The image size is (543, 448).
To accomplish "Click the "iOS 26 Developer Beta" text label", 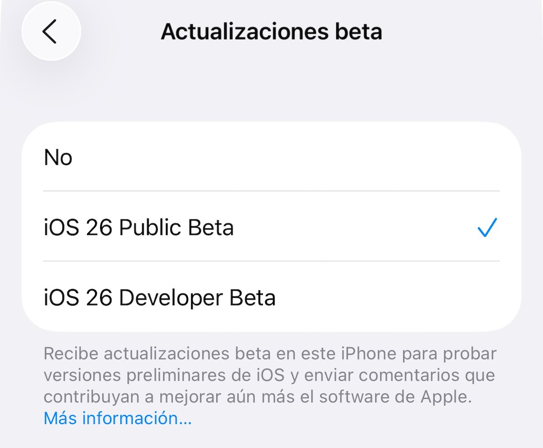I will pos(160,298).
